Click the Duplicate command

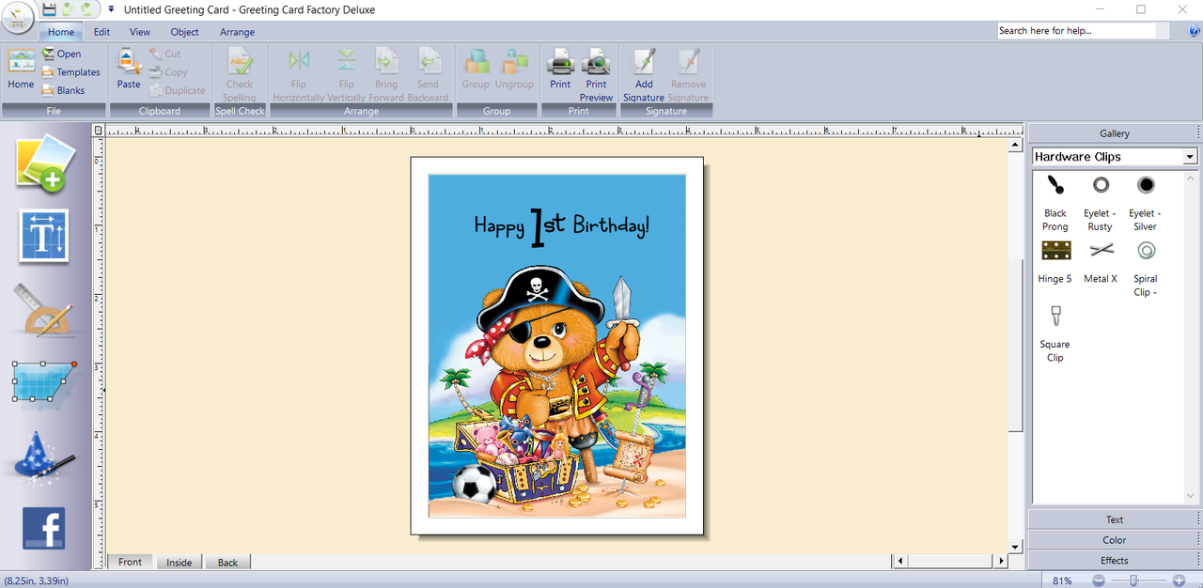177,90
